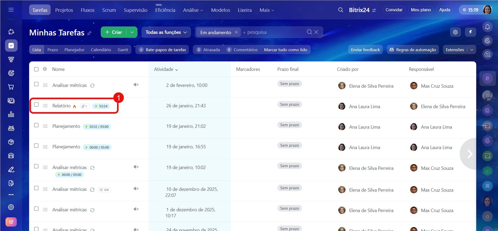Viewport: 498px width, 231px height.
Task: Tick the select-all checkbox in the header
Action: tap(36, 69)
